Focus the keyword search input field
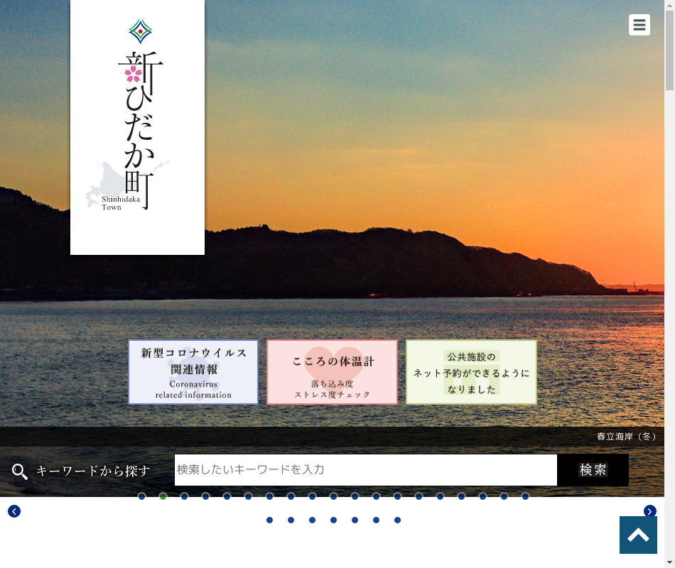Screen dimensions: 675x568 (x=366, y=470)
